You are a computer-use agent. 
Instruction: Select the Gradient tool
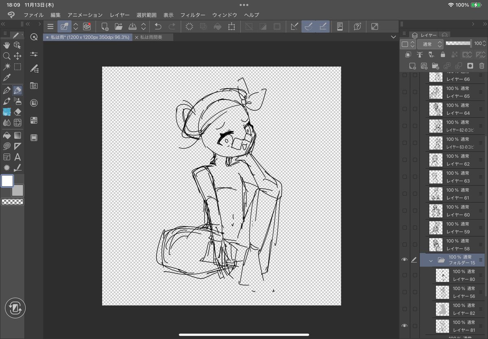tap(17, 135)
